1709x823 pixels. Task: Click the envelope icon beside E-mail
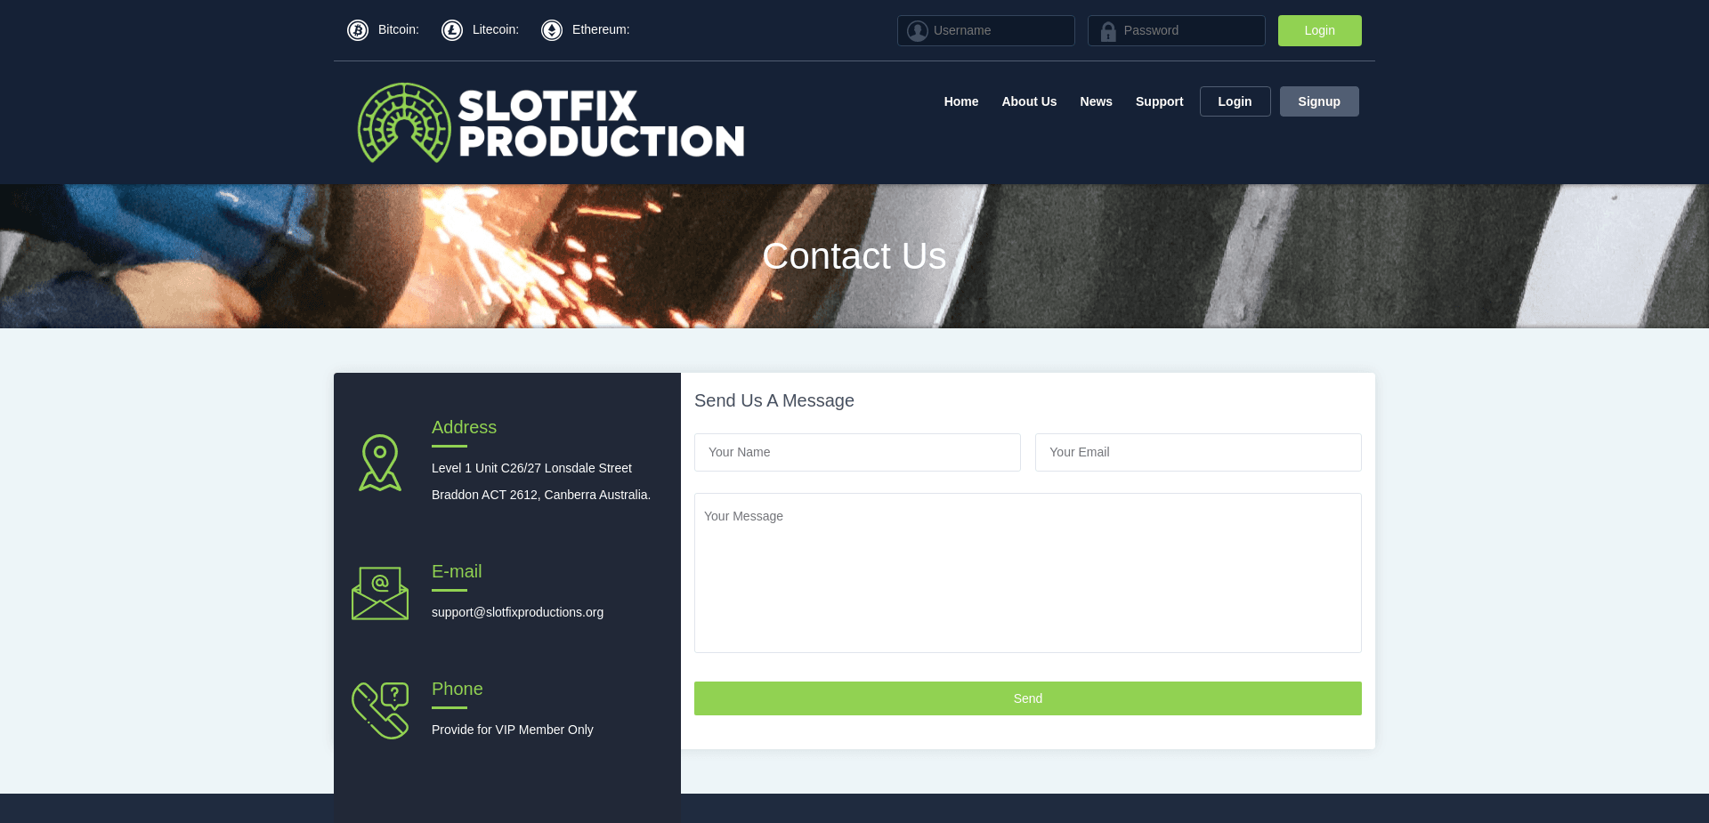[379, 593]
